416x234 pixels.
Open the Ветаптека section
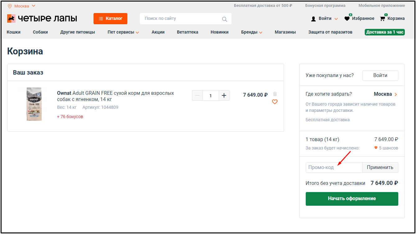(x=188, y=32)
